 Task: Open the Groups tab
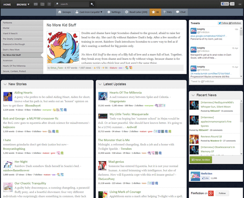[x=64, y=12]
